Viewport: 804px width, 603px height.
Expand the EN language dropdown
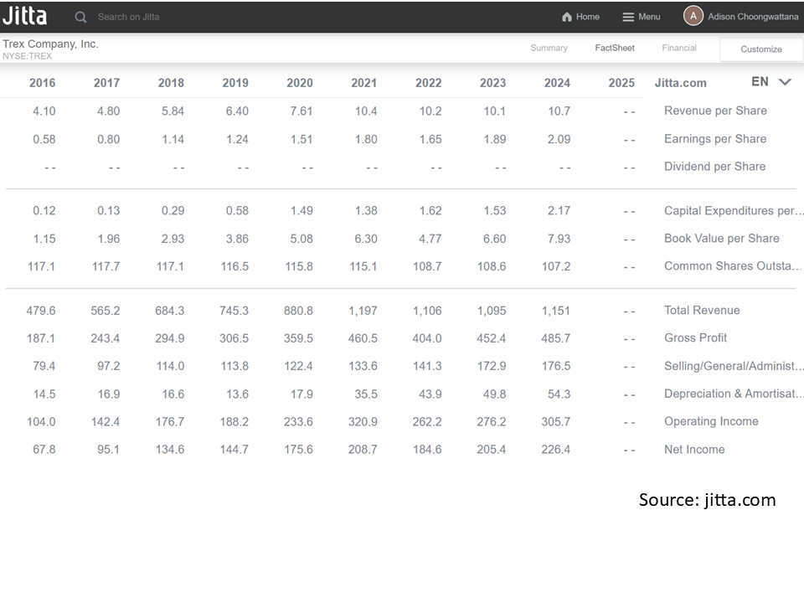pos(785,82)
